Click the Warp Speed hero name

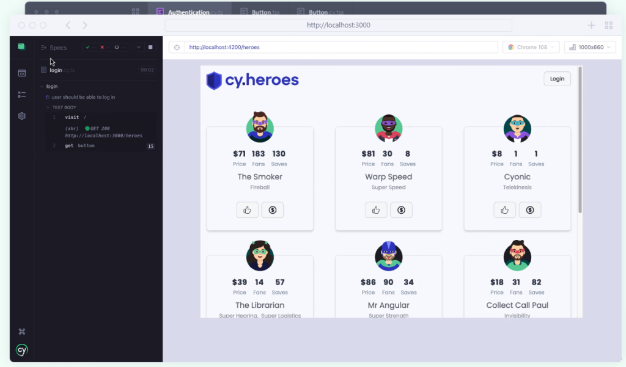pyautogui.click(x=388, y=176)
